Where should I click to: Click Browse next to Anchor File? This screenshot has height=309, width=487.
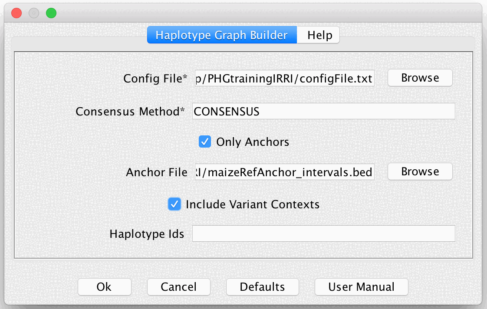(x=419, y=171)
